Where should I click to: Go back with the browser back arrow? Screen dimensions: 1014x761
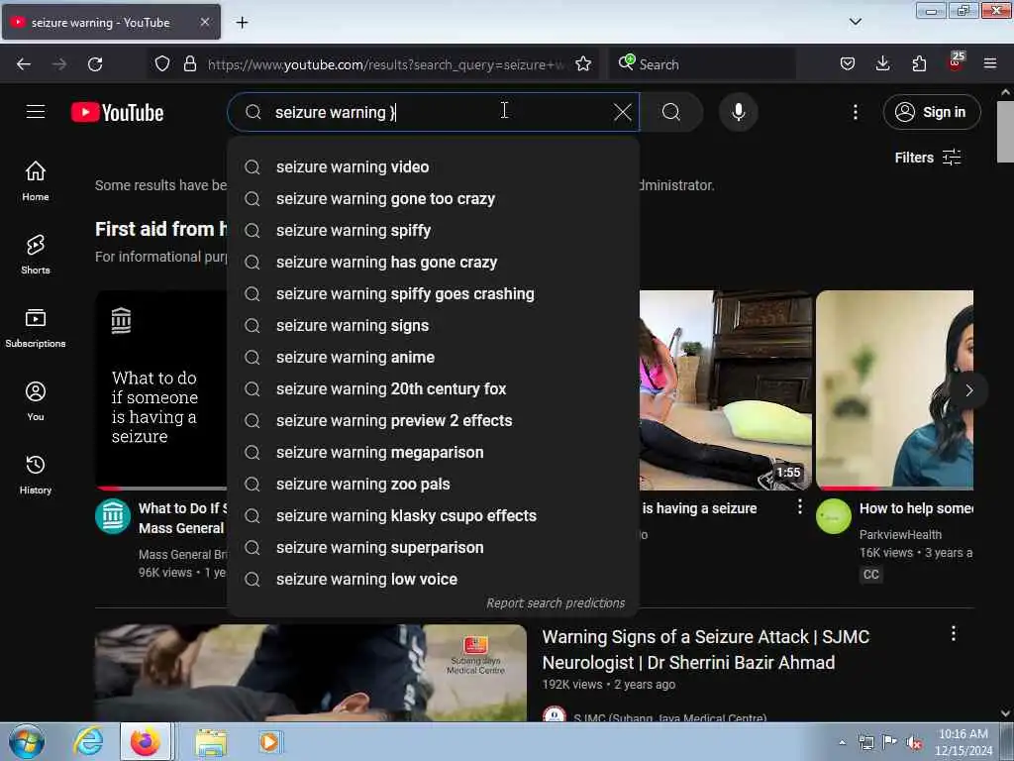(24, 64)
